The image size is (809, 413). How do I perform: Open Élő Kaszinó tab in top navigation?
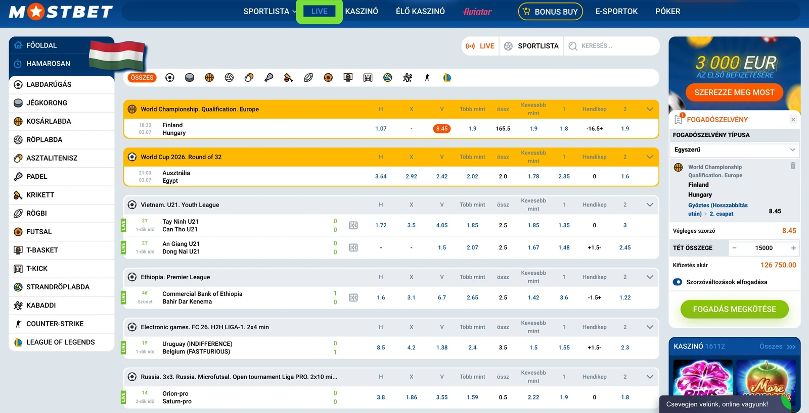(x=420, y=12)
